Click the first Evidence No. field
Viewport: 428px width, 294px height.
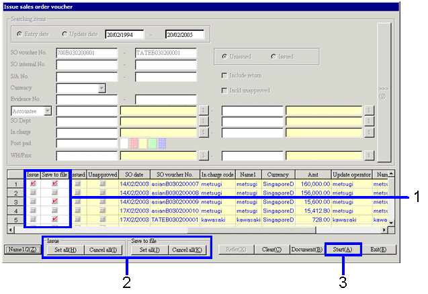(87, 99)
